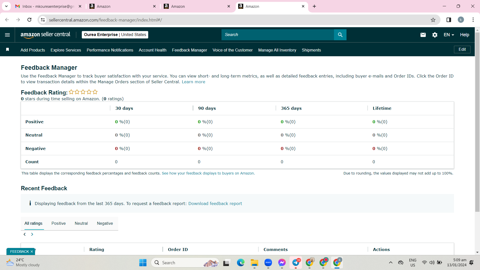Open Microsoft Edge from the taskbar
The image size is (480, 270).
click(x=240, y=263)
